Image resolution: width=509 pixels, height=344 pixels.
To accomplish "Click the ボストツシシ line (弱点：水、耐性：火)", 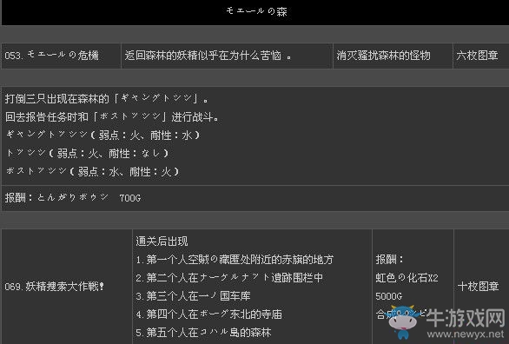I will point(93,171).
